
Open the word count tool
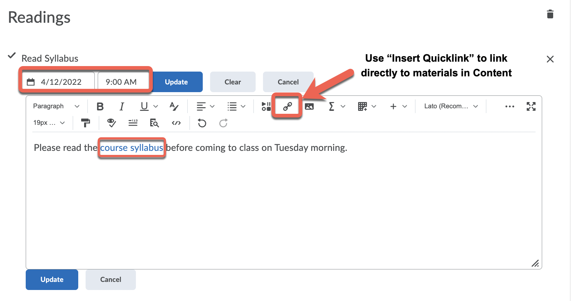tap(133, 123)
